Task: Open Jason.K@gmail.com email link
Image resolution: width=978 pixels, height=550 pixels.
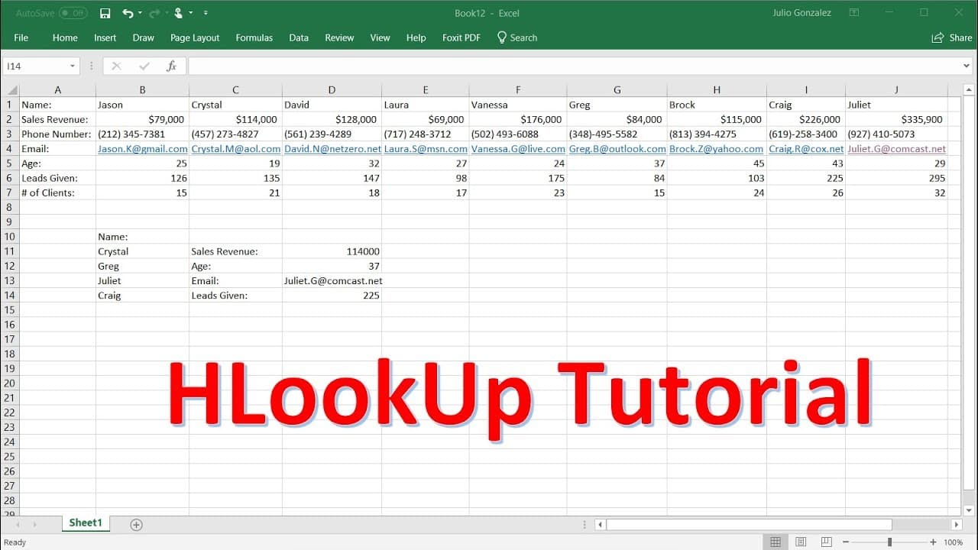Action: click(142, 149)
